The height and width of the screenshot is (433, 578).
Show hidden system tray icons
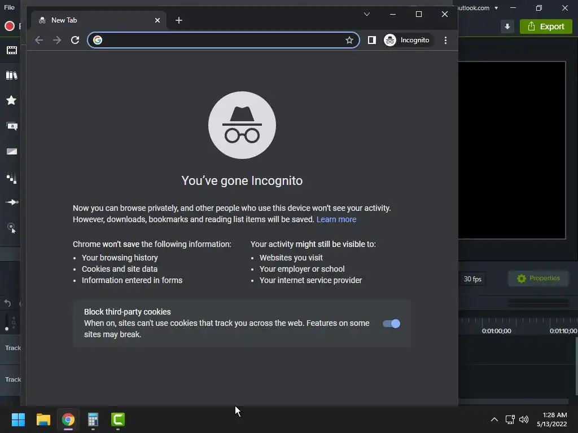tap(494, 419)
